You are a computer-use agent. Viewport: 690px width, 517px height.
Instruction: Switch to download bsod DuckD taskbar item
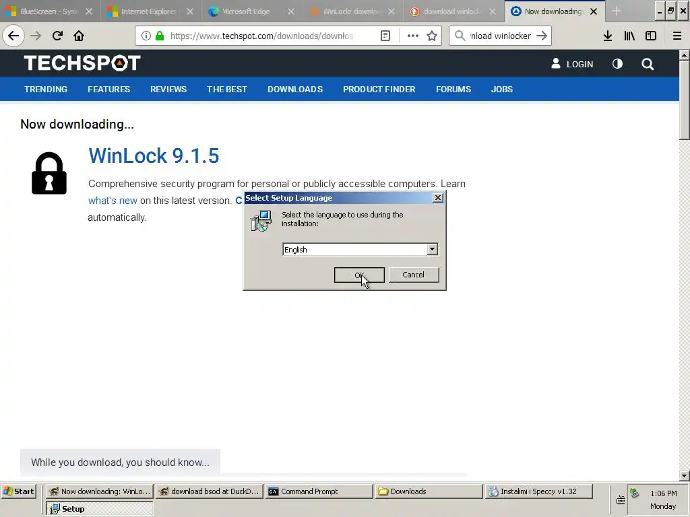(x=210, y=491)
